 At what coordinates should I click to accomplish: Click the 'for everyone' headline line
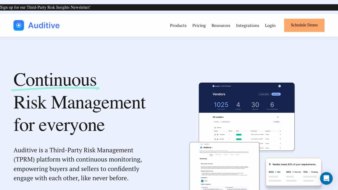(x=59, y=125)
